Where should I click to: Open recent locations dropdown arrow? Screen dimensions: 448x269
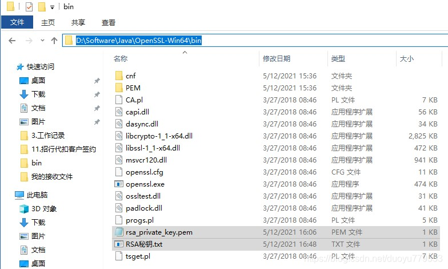(x=42, y=40)
